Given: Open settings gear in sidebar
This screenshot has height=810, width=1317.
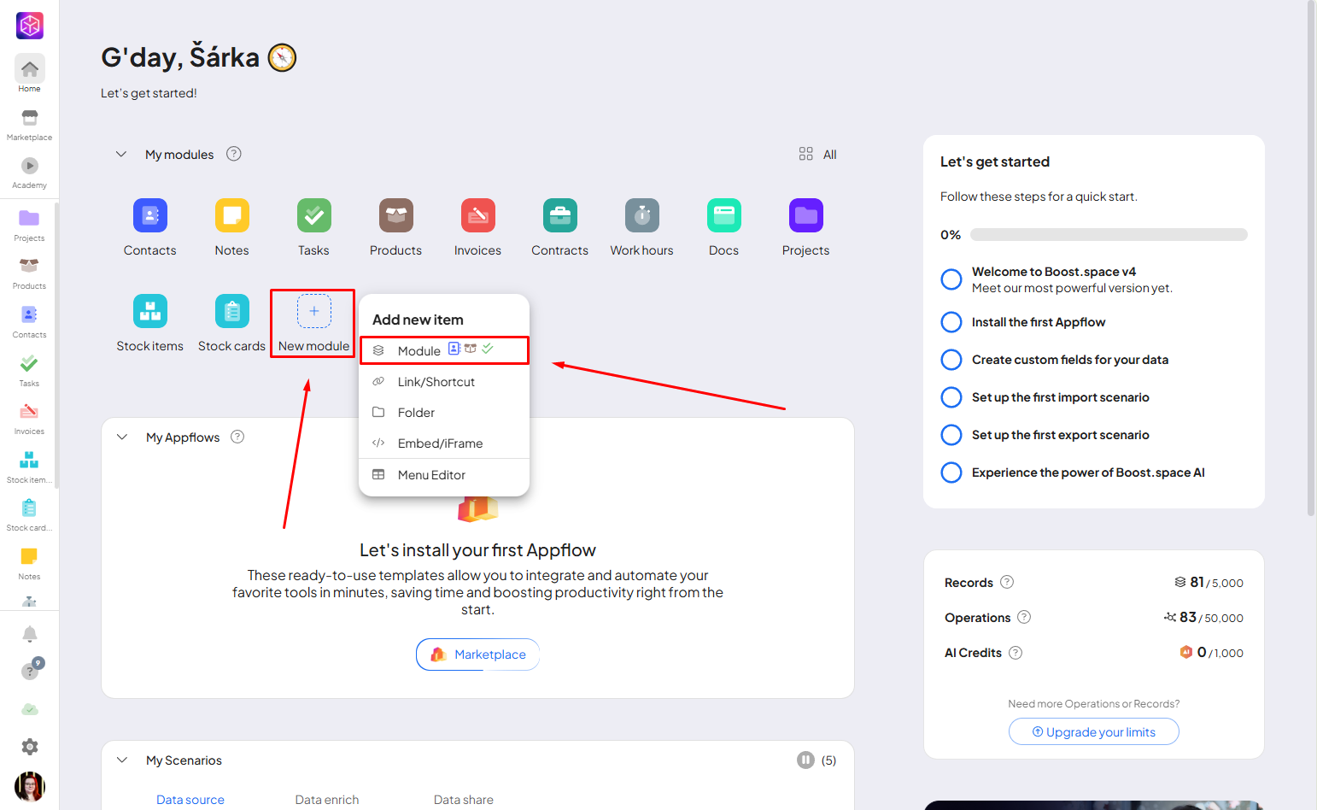Looking at the screenshot, I should [x=29, y=747].
